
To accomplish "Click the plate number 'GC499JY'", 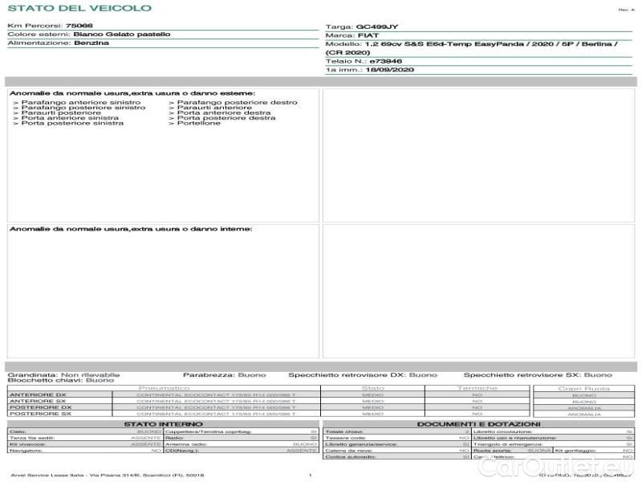I will (x=376, y=27).
